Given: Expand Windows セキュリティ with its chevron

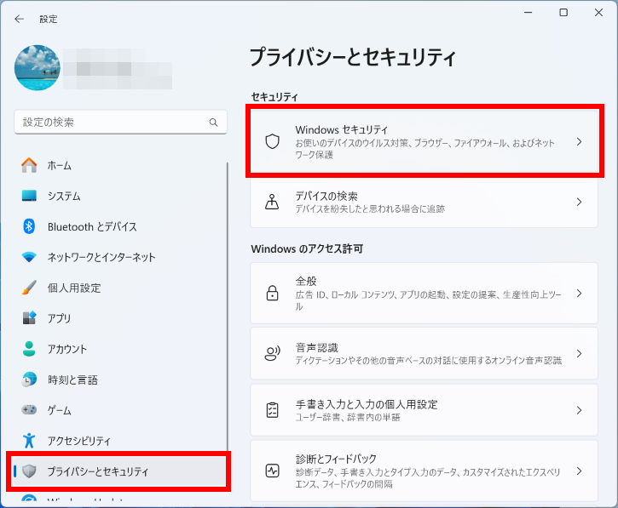Looking at the screenshot, I should (579, 141).
